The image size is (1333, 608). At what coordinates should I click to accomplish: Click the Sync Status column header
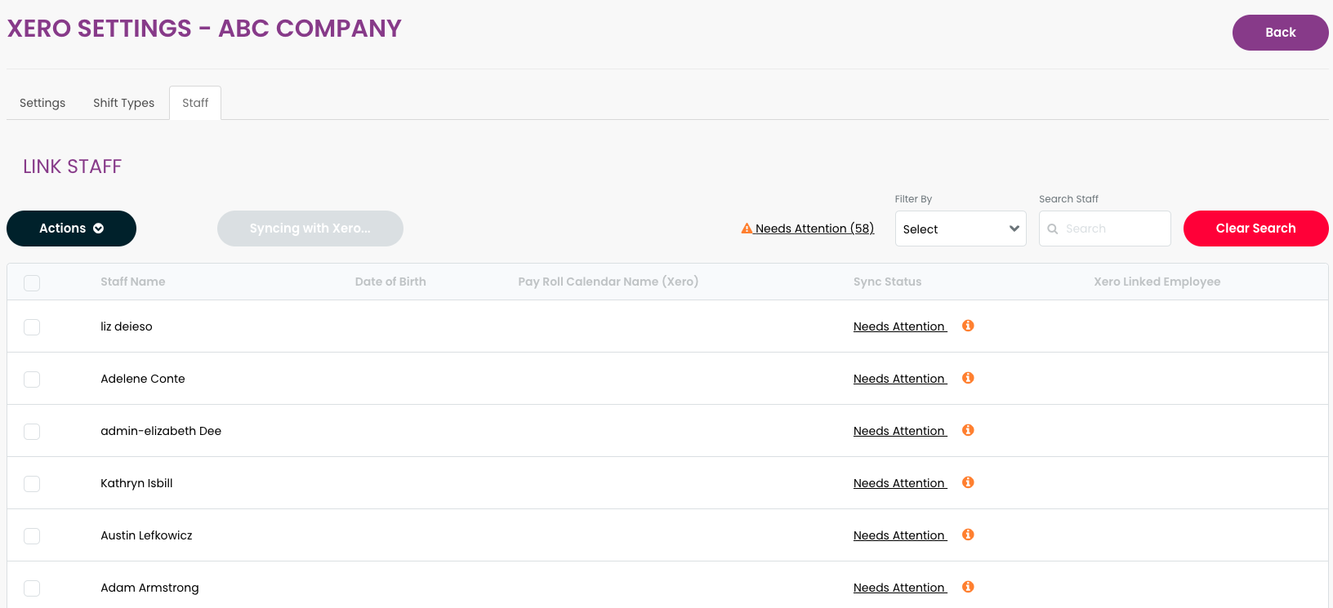tap(887, 282)
